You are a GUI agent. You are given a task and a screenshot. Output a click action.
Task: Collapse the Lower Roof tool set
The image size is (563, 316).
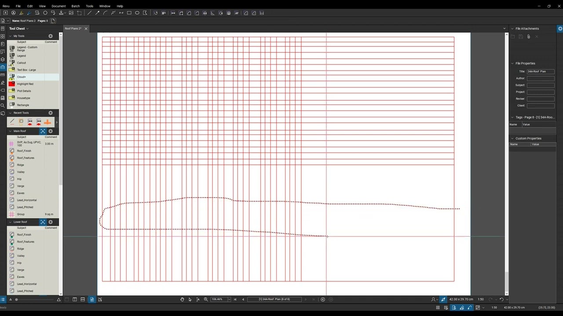pos(10,222)
